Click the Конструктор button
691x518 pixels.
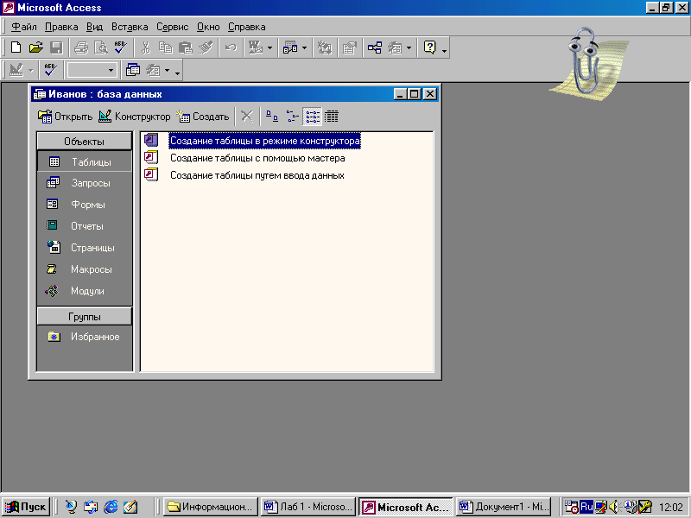(135, 117)
